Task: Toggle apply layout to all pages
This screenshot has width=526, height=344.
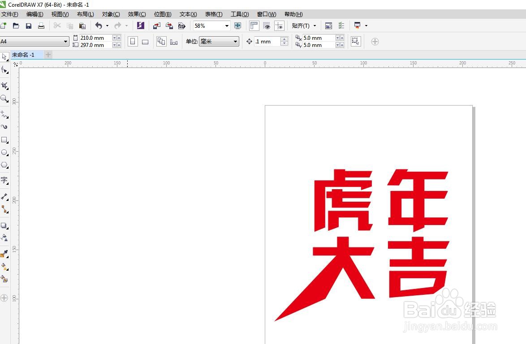Action: pos(161,42)
